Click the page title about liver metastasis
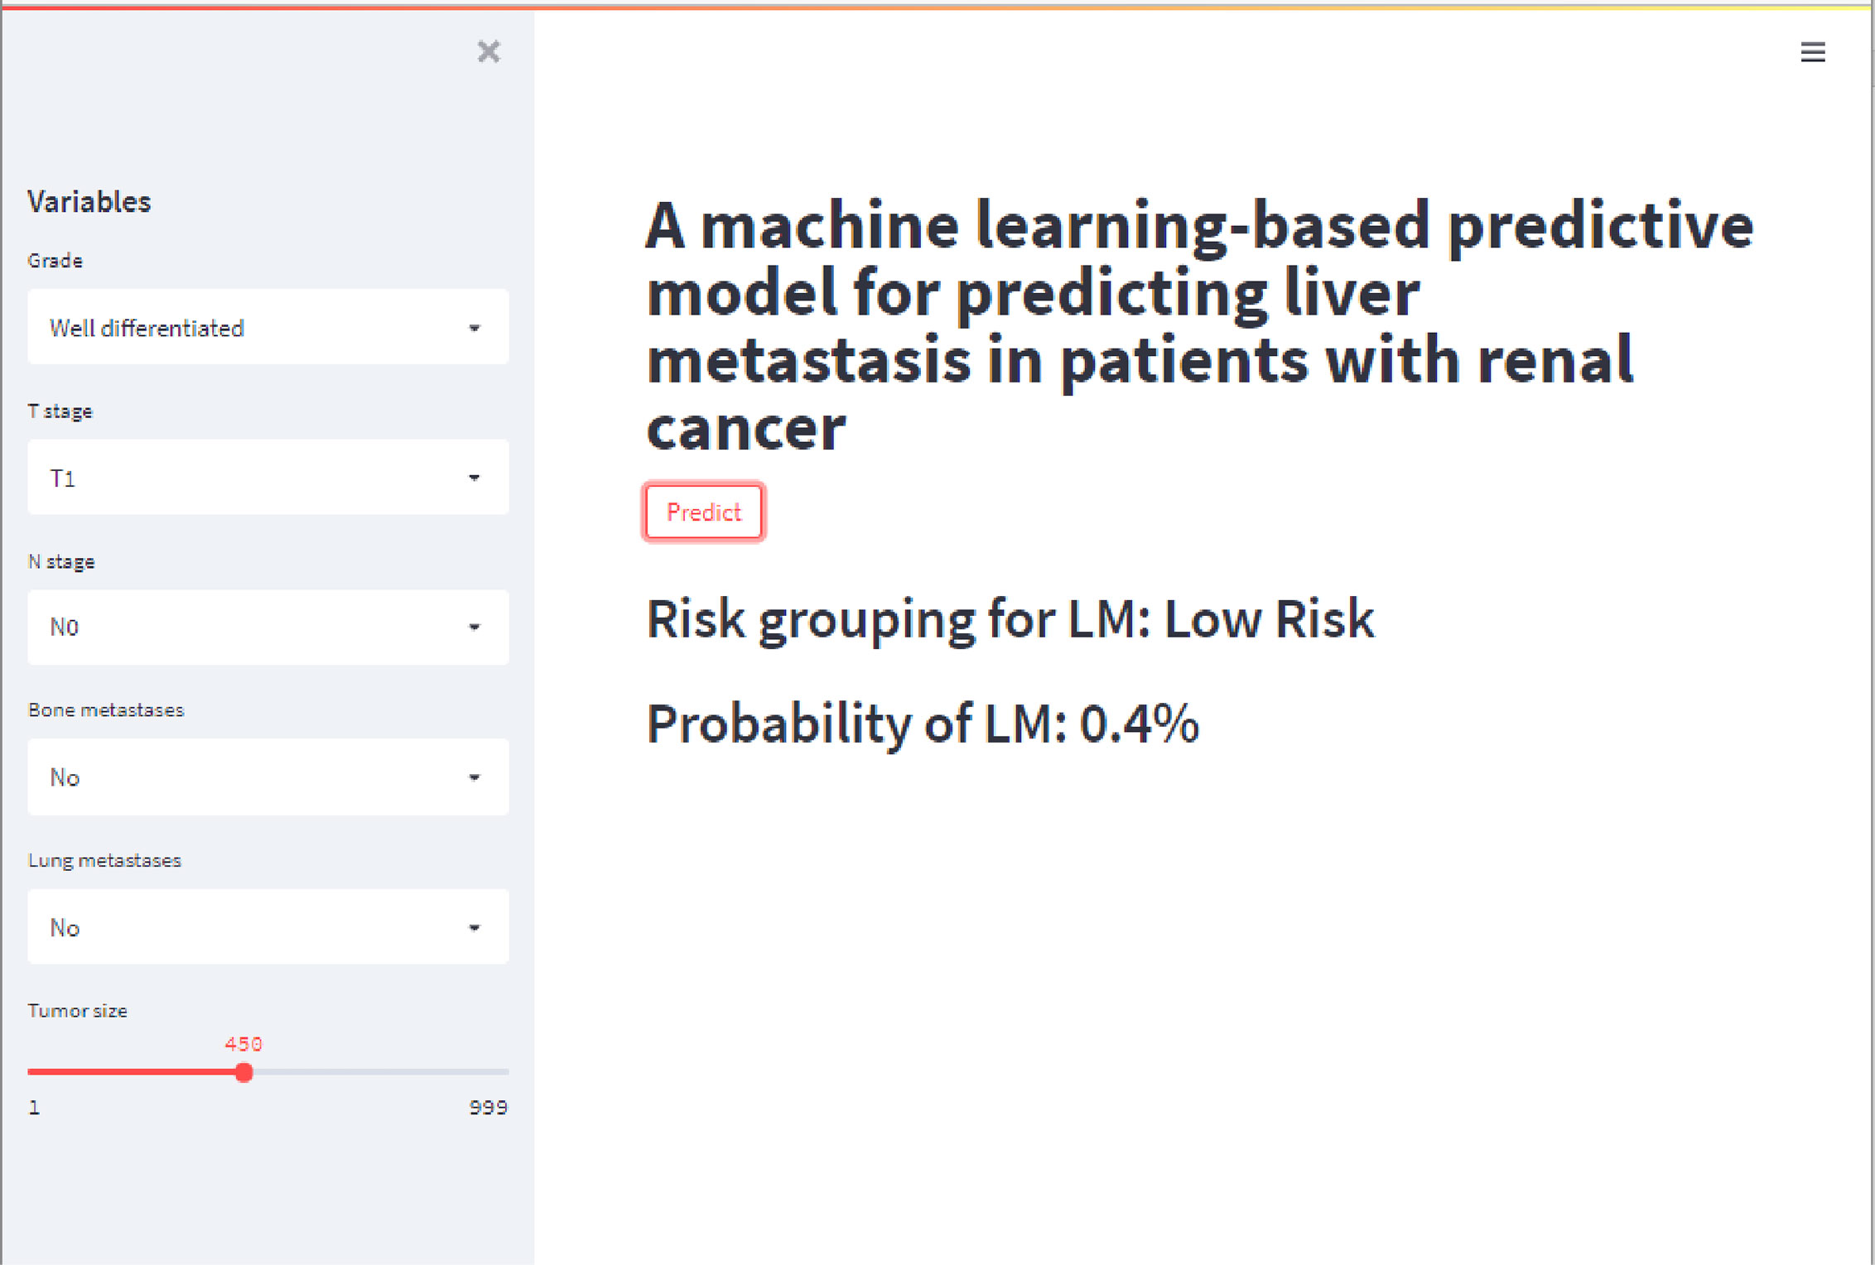The image size is (1875, 1265). coord(1199,326)
